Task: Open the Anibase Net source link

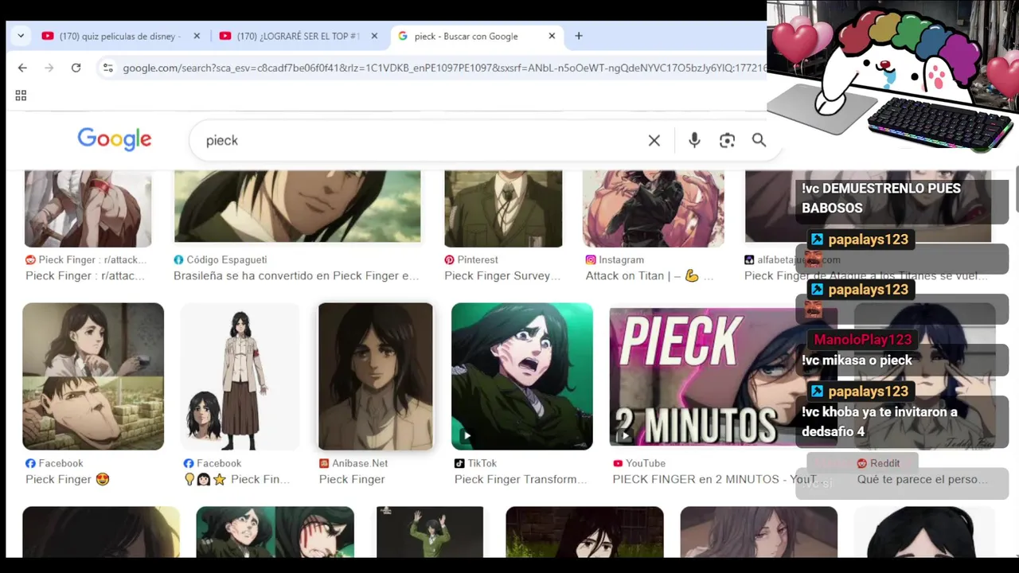Action: 353,463
